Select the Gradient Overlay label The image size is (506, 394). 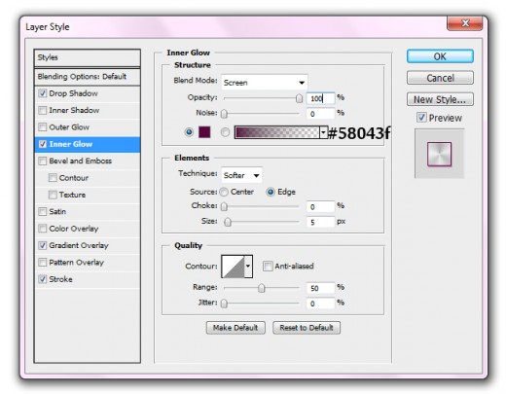pyautogui.click(x=79, y=245)
